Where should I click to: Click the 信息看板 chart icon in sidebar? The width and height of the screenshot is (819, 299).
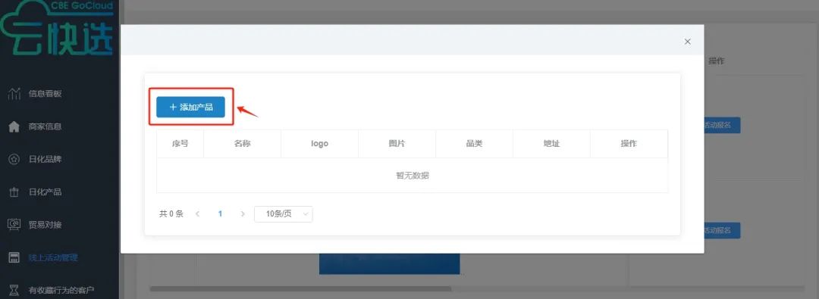tap(14, 94)
